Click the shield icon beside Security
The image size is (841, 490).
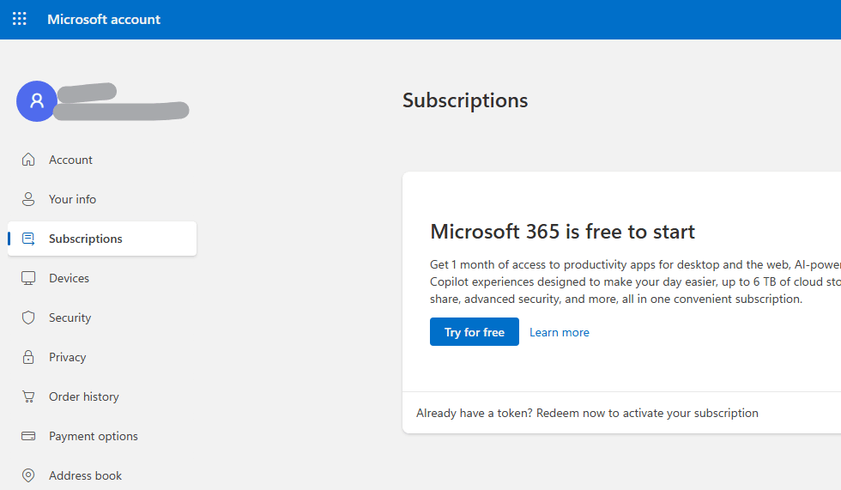[x=28, y=318]
